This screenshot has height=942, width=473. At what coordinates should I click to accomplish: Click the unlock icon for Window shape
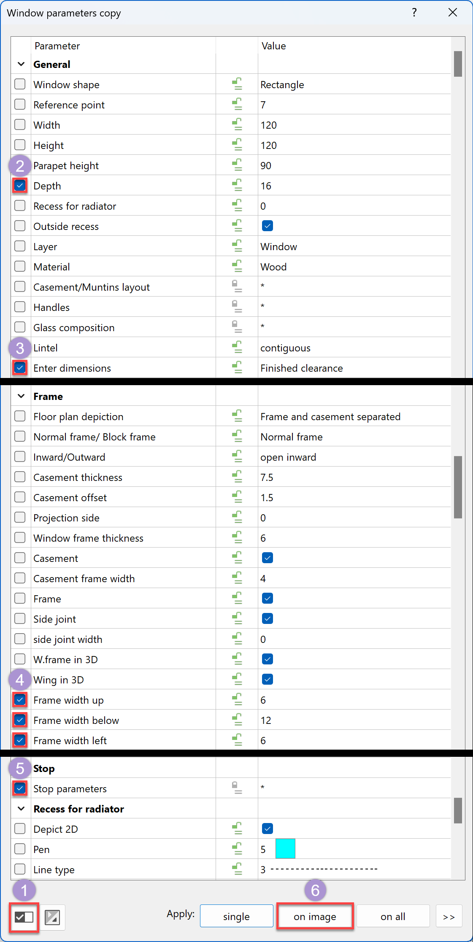pyautogui.click(x=237, y=84)
